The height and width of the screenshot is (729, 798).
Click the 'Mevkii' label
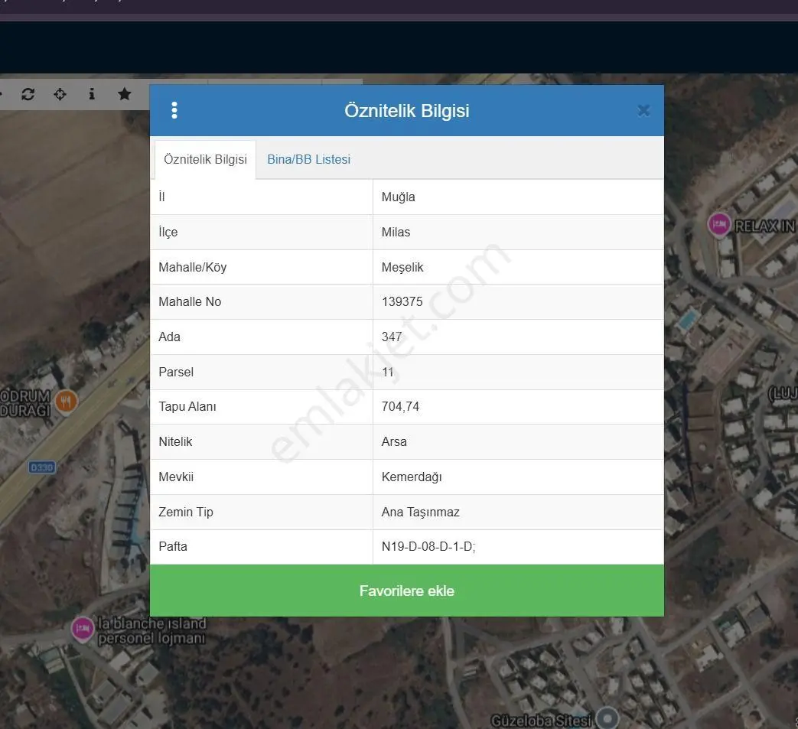(x=175, y=477)
